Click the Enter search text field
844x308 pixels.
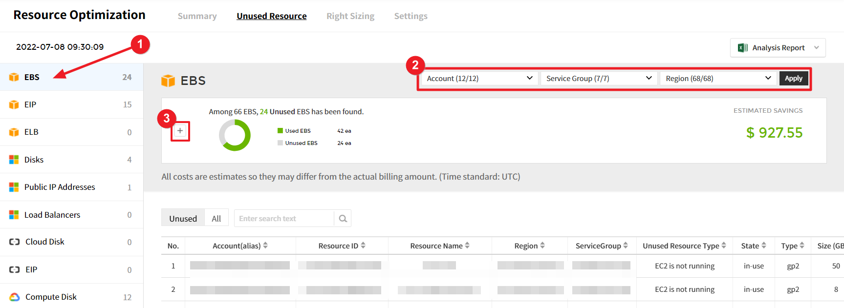pos(283,219)
